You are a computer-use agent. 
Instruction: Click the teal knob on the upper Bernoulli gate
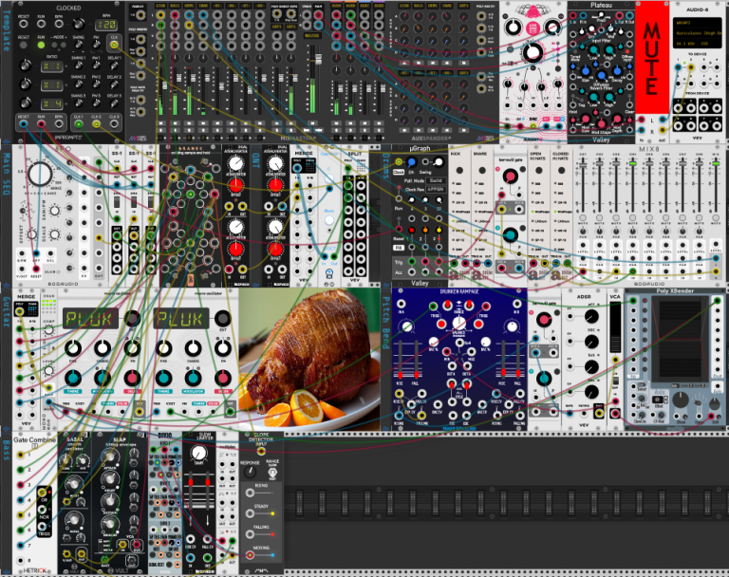click(x=511, y=234)
